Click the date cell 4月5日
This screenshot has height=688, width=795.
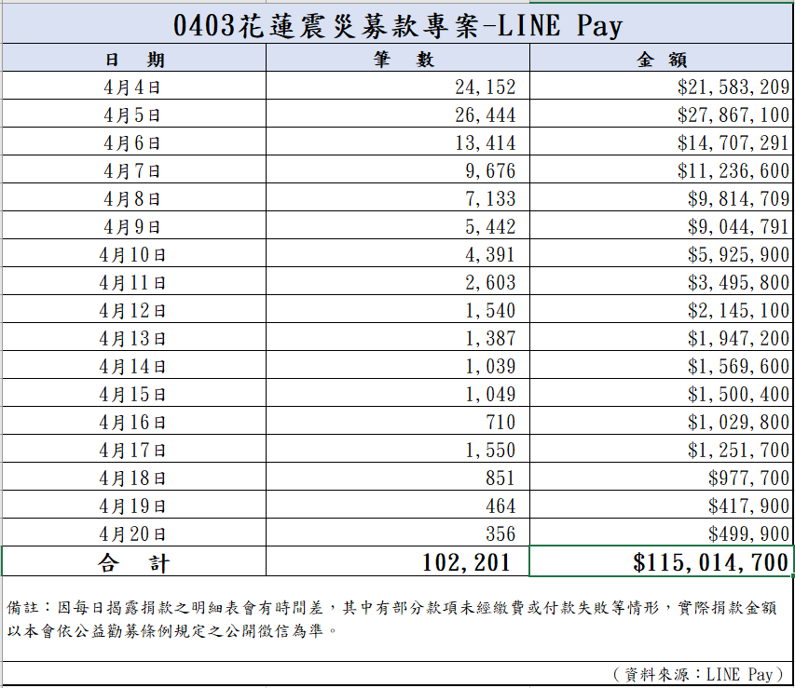point(134,114)
